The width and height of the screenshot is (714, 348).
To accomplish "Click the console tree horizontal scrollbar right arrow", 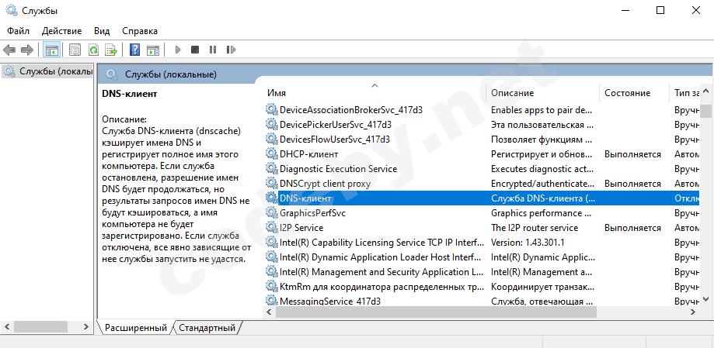I will pyautogui.click(x=86, y=326).
